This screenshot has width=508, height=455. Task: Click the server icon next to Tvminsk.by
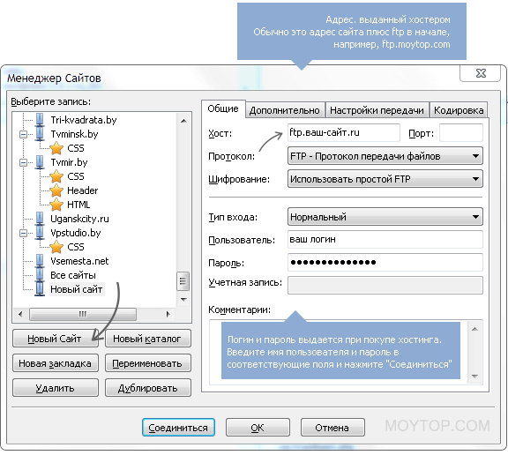pos(40,134)
